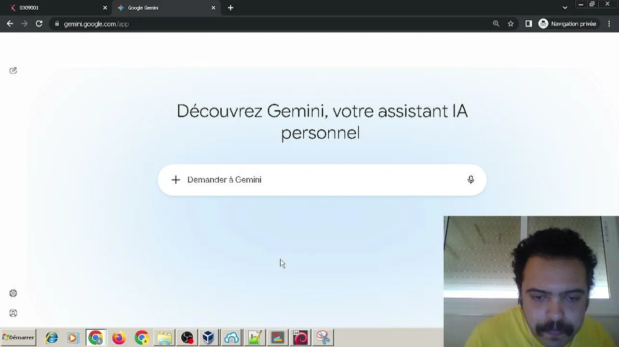
Task: Switch to the active Chrome incognito taskbar window
Action: coord(95,337)
